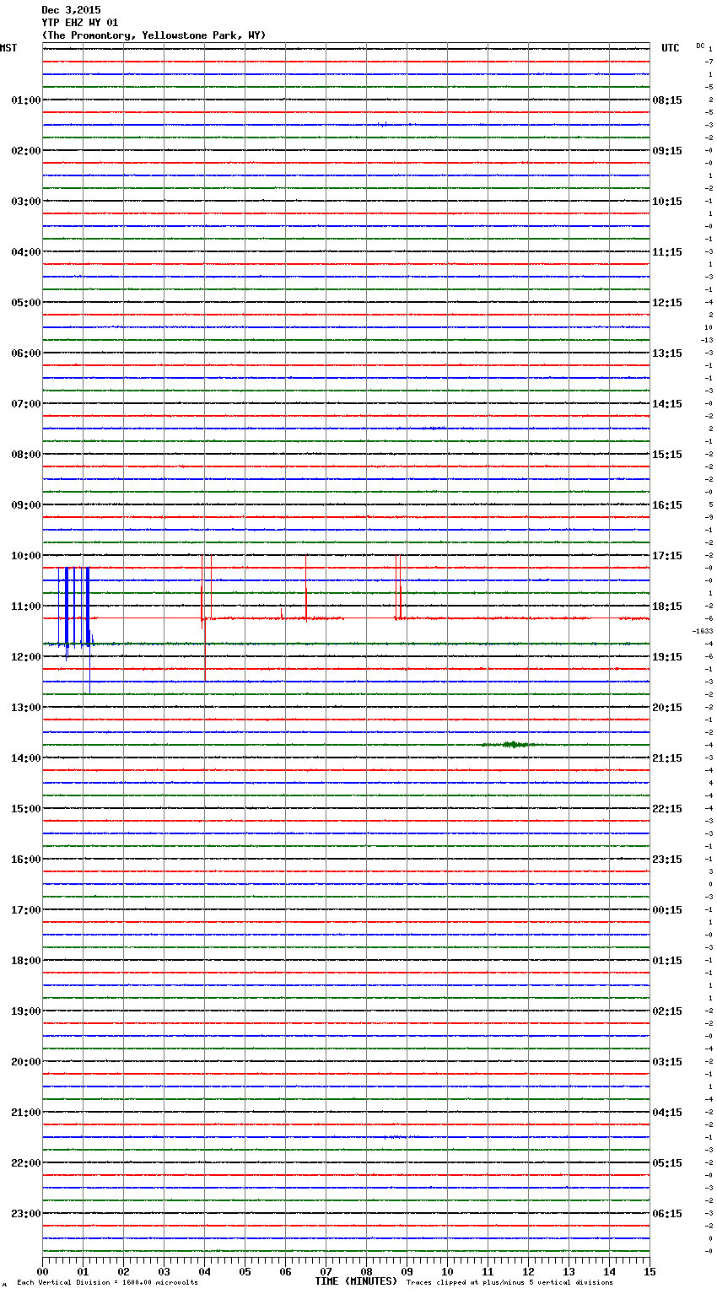Select the '01:00' MST hour label
Viewport: 717px width, 1294px height.
click(x=25, y=100)
